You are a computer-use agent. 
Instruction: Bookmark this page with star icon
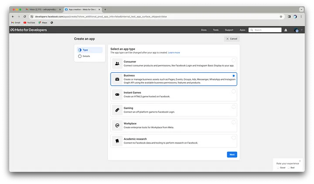pos(281,17)
